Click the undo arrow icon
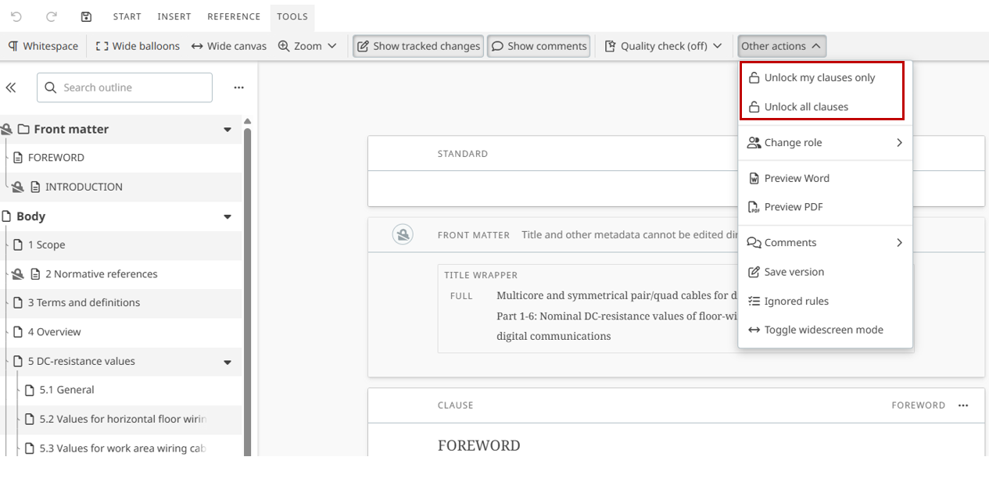Screen dimensions: 989x489 [x=16, y=16]
